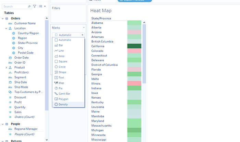
Task: Choose Text mark type
Action: coord(68,78)
